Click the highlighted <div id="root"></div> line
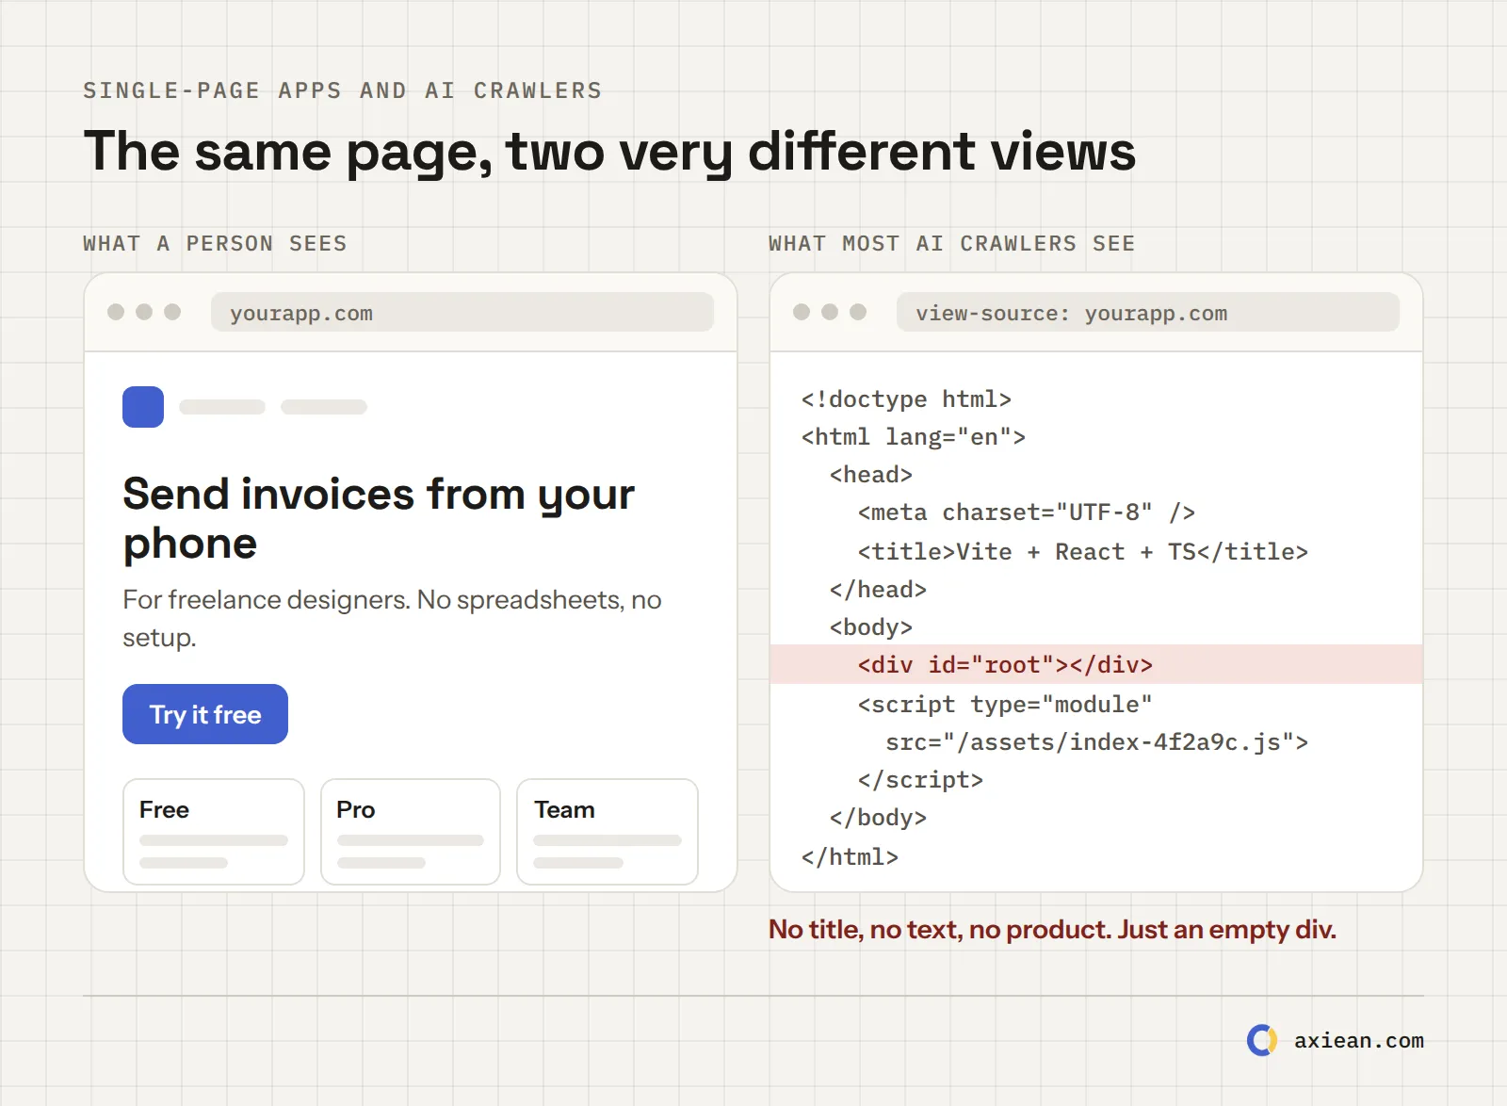Image resolution: width=1507 pixels, height=1106 pixels. coord(1096,664)
